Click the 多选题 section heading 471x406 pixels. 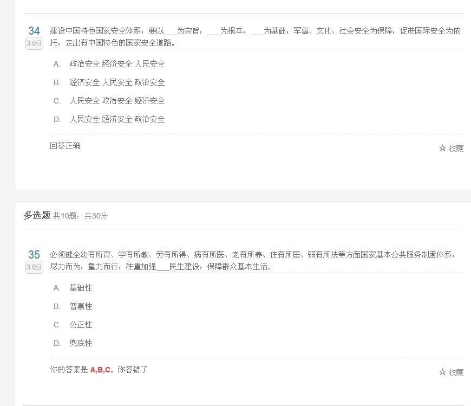[x=37, y=215]
